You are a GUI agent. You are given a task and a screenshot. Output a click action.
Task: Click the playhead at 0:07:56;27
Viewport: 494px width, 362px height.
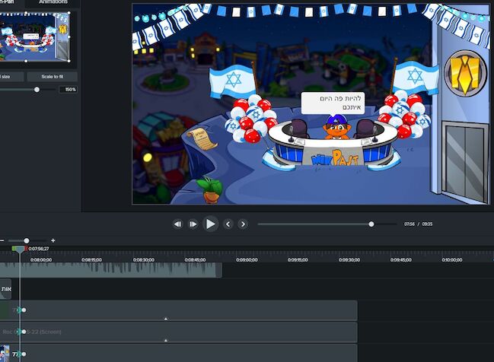(19, 249)
